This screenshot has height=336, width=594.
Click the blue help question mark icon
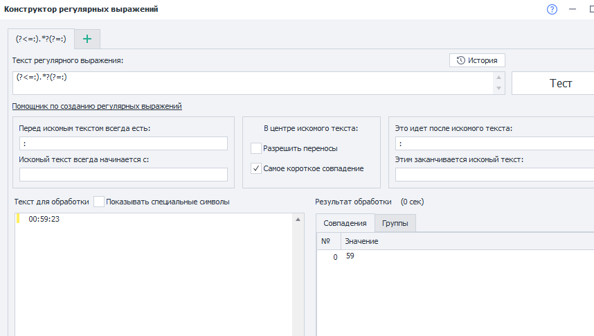pyautogui.click(x=552, y=9)
